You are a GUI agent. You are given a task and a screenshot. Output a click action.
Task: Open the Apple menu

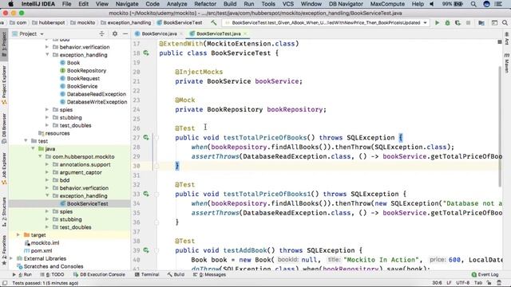pos(10,4)
